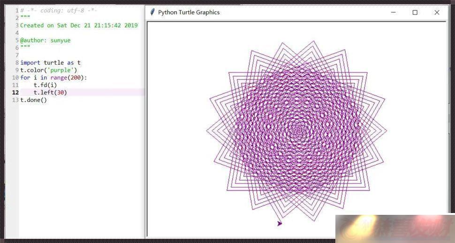
Task: Close the Python Turtle Graphics window
Action: [437, 13]
